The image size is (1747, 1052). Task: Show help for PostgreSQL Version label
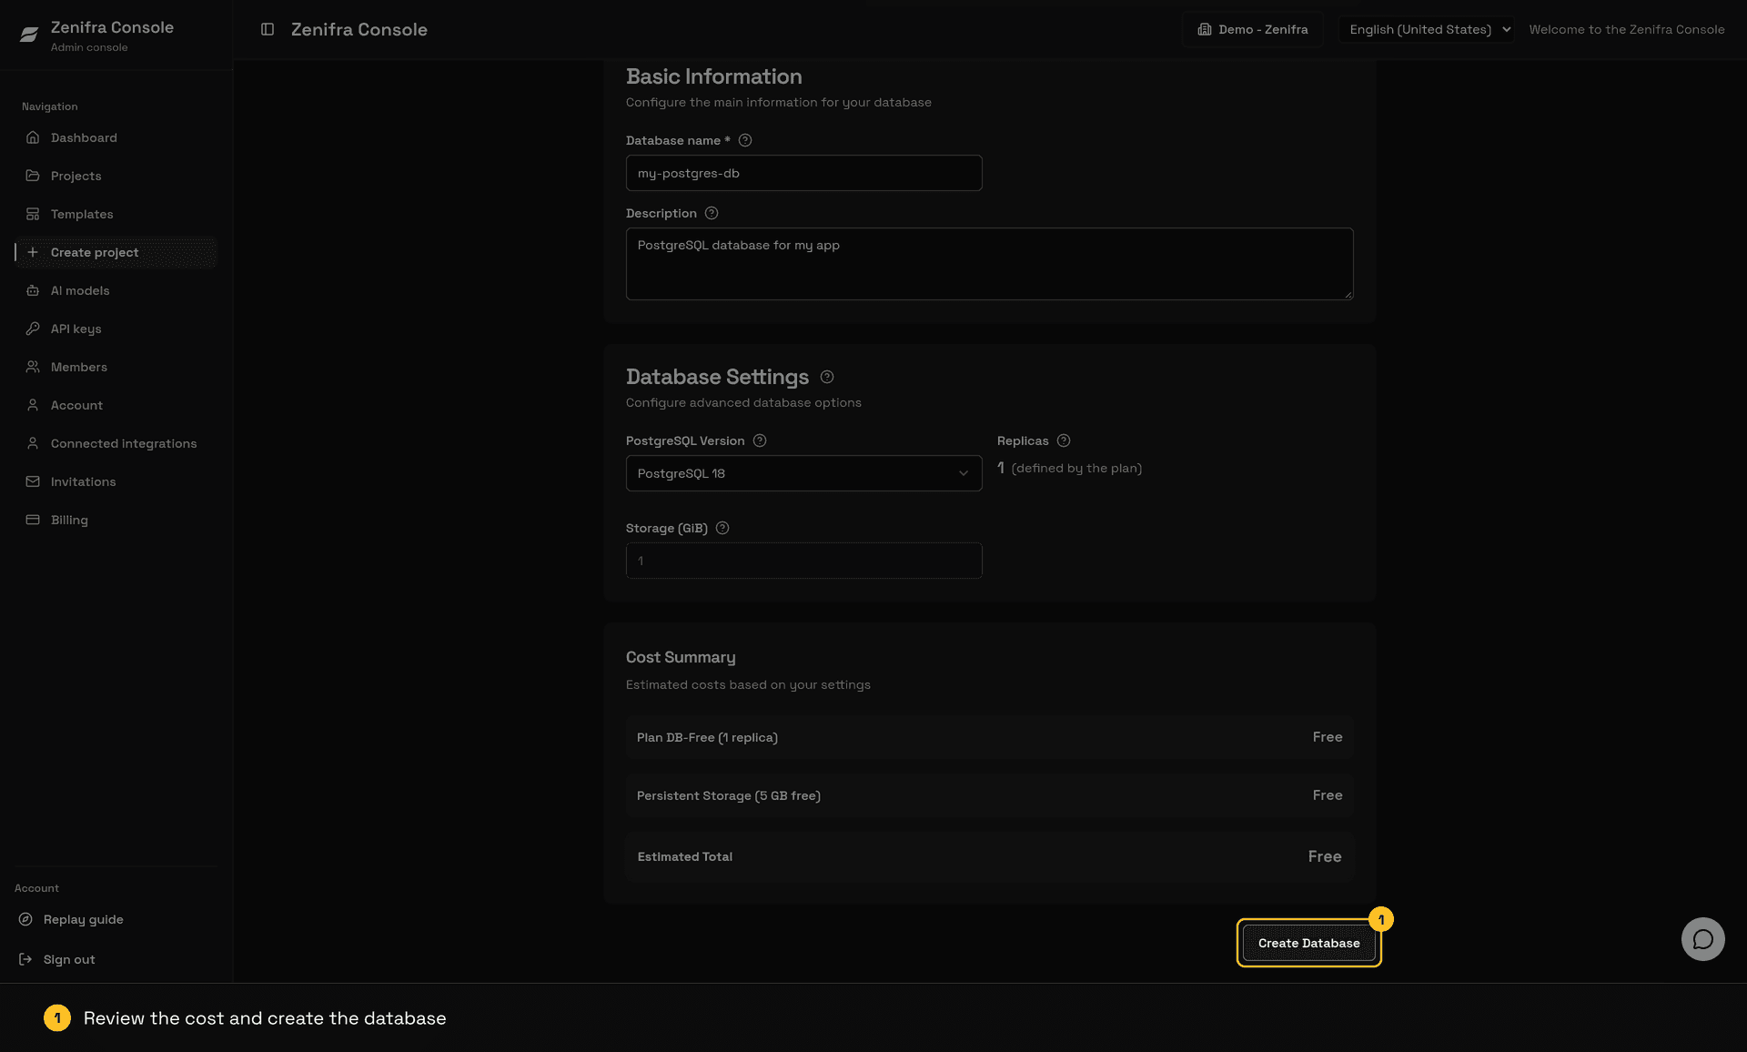pos(760,440)
